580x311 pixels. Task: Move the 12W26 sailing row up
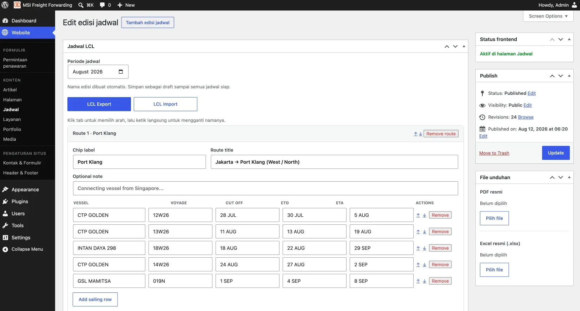click(418, 215)
